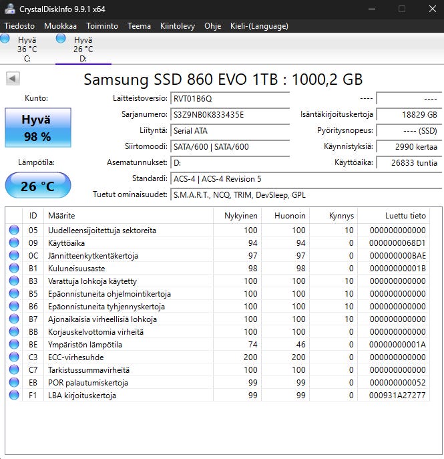Click status orb of C3 ECC-virhesuhde

tap(14, 357)
